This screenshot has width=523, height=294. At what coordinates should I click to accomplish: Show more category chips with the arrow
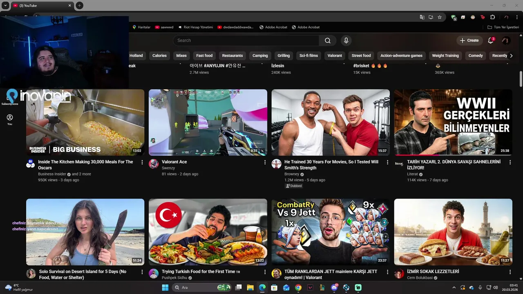(511, 56)
